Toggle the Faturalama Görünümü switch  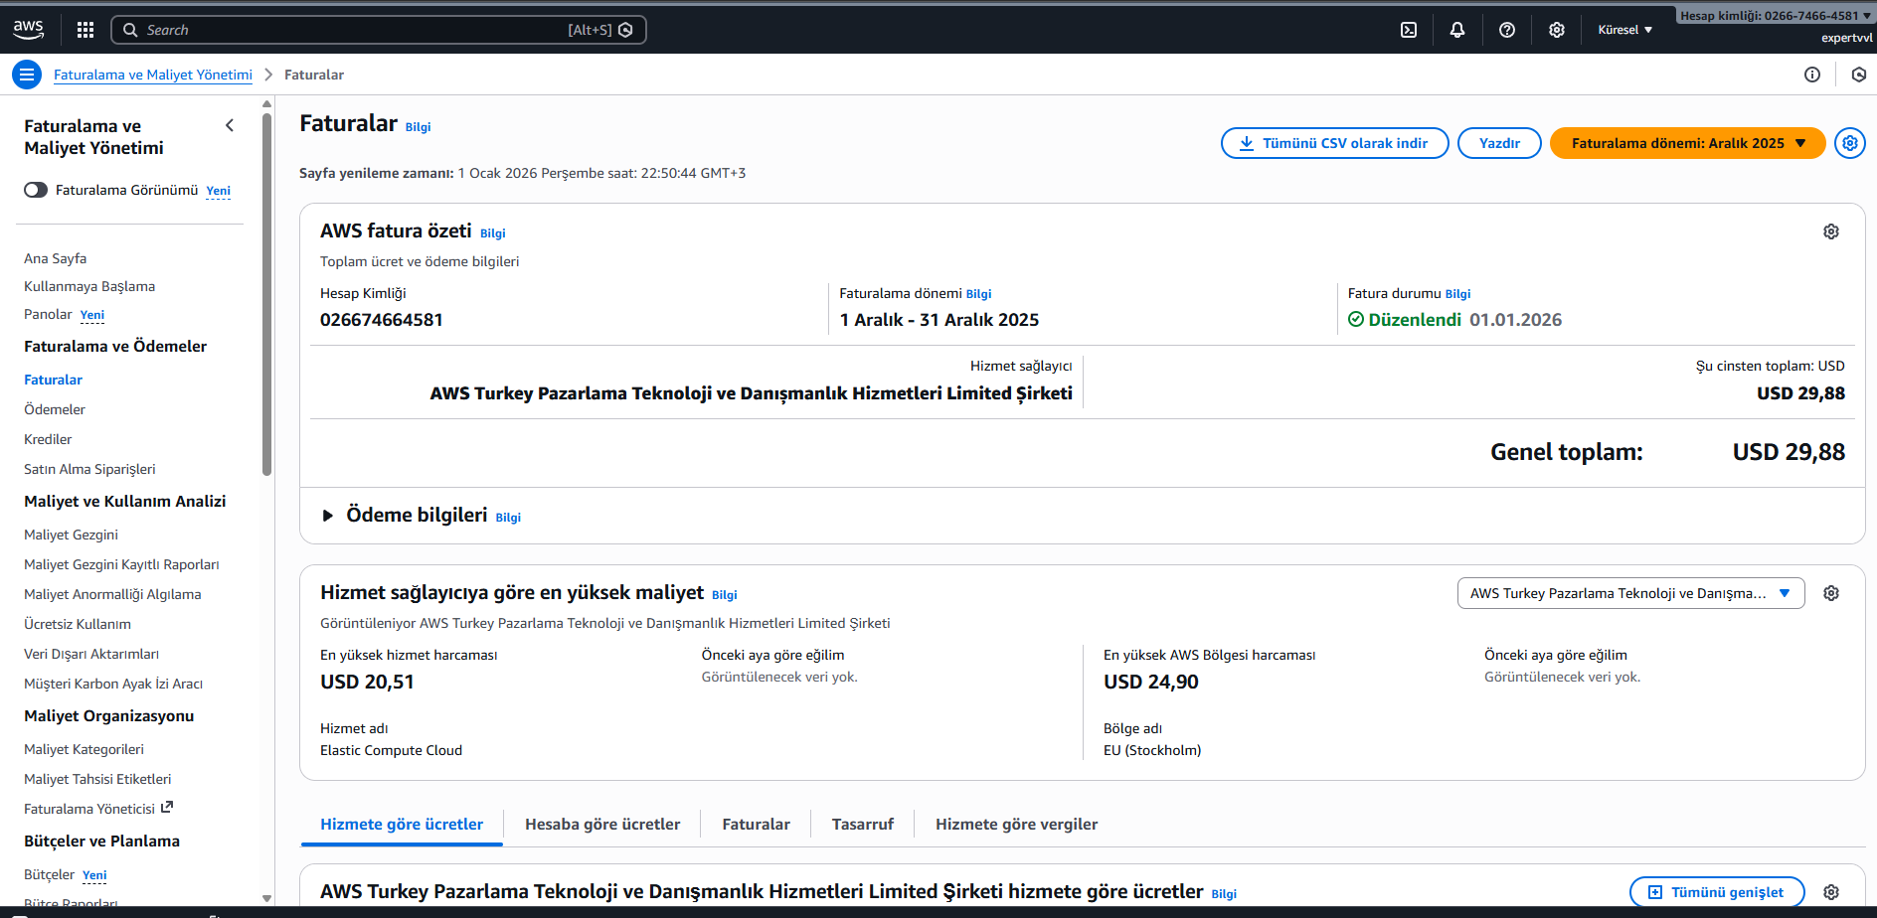click(36, 190)
